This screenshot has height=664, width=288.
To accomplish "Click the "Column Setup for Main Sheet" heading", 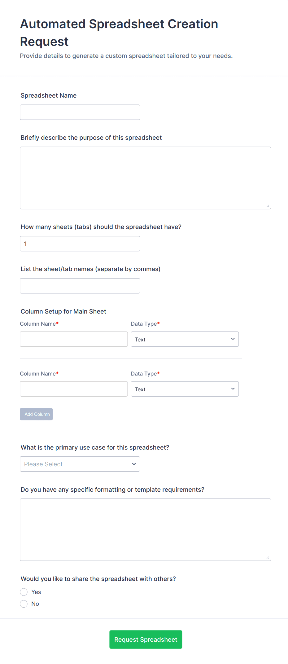I will coord(63,311).
